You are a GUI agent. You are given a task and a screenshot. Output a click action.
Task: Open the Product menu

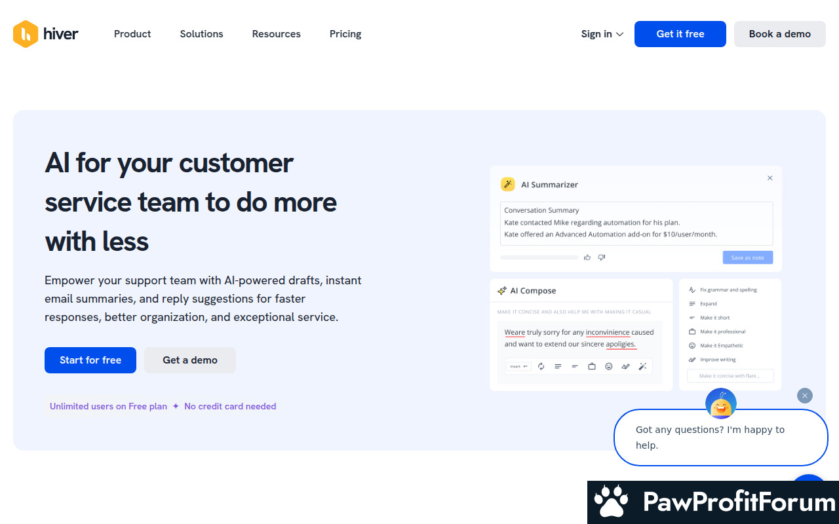point(132,34)
